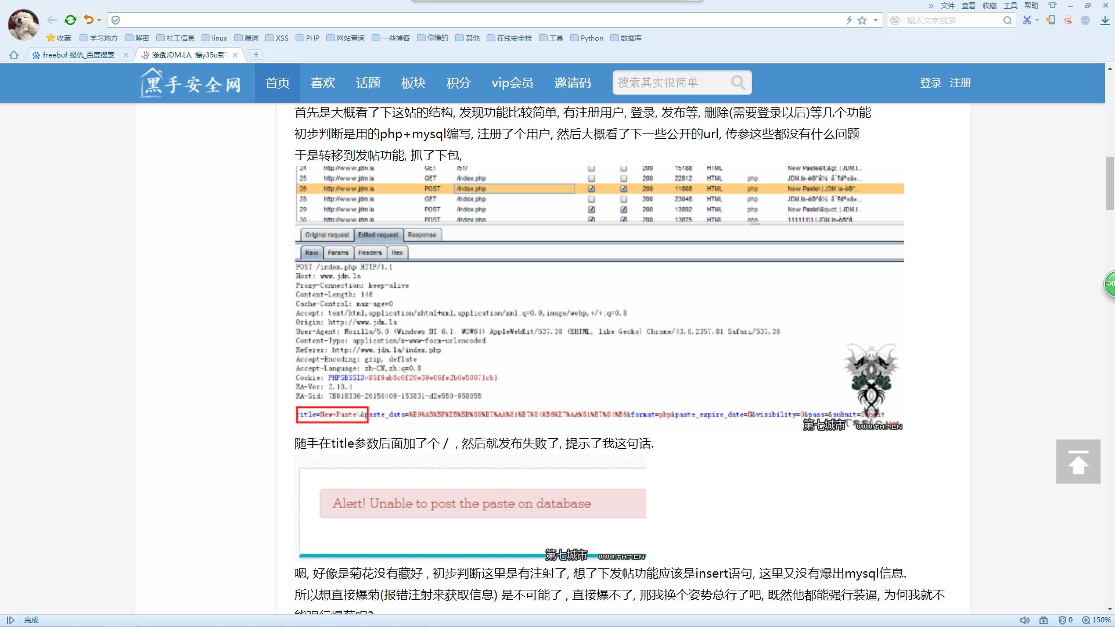The height and width of the screenshot is (627, 1115).
Task: Bookmark page with the star icon
Action: tap(862, 20)
